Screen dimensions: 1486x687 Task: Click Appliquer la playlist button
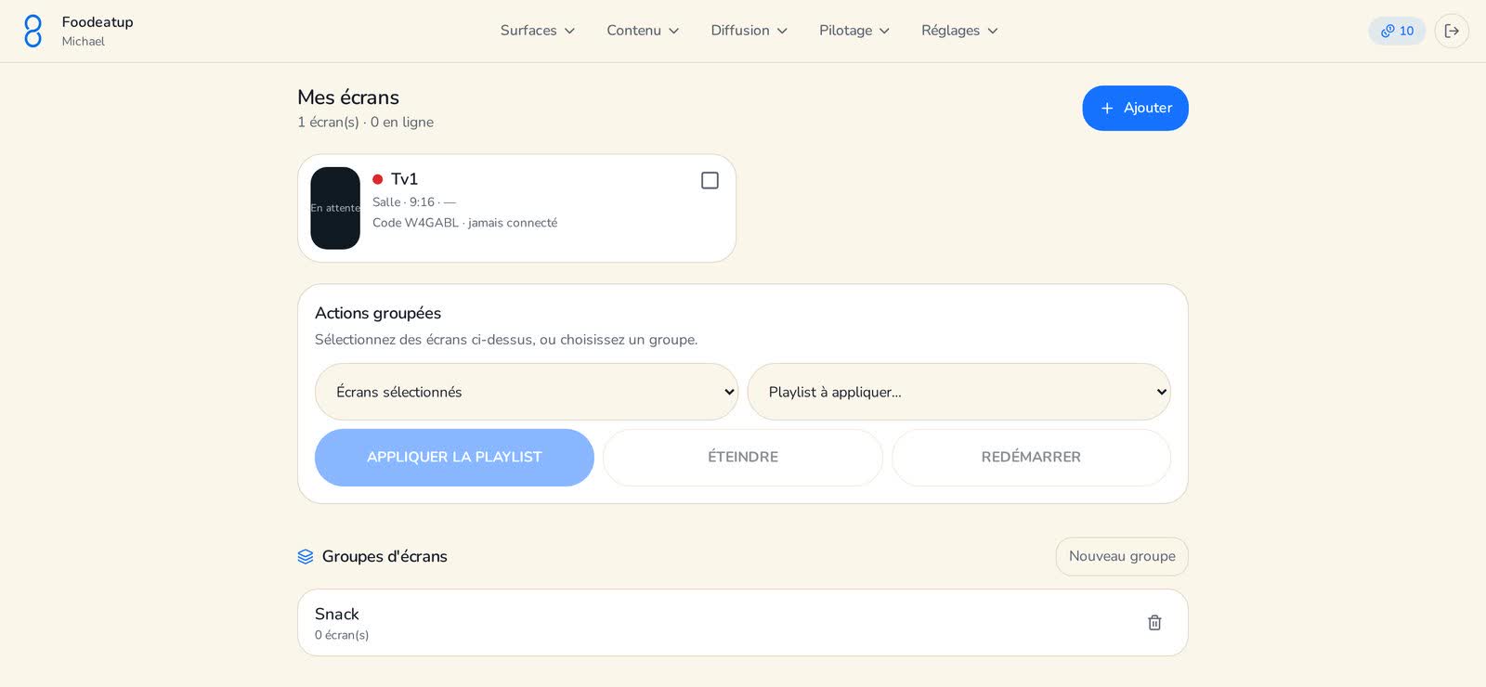454,458
